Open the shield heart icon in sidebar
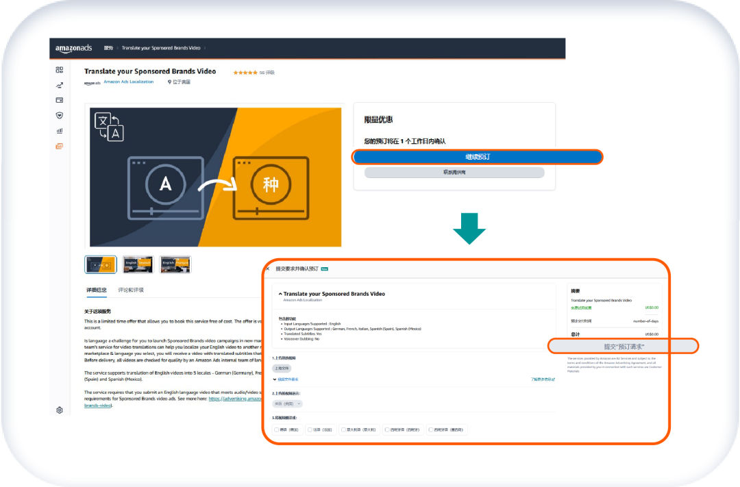 point(60,115)
